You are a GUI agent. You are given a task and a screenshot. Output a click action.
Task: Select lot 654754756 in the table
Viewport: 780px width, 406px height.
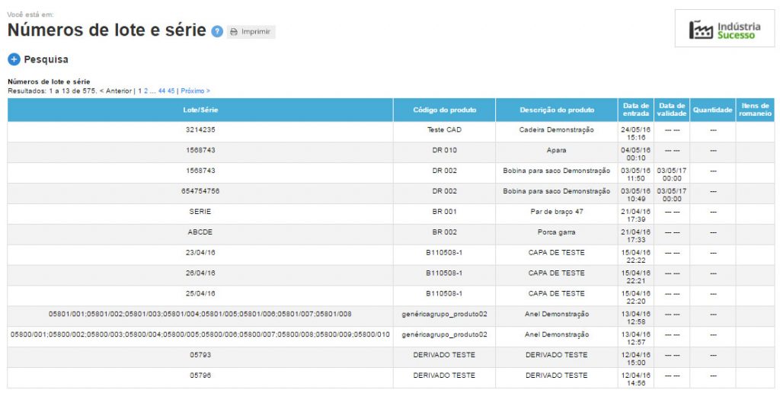200,191
